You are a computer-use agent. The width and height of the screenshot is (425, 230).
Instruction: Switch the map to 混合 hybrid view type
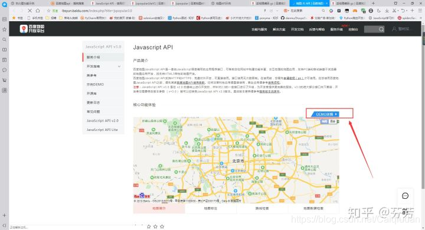point(332,121)
